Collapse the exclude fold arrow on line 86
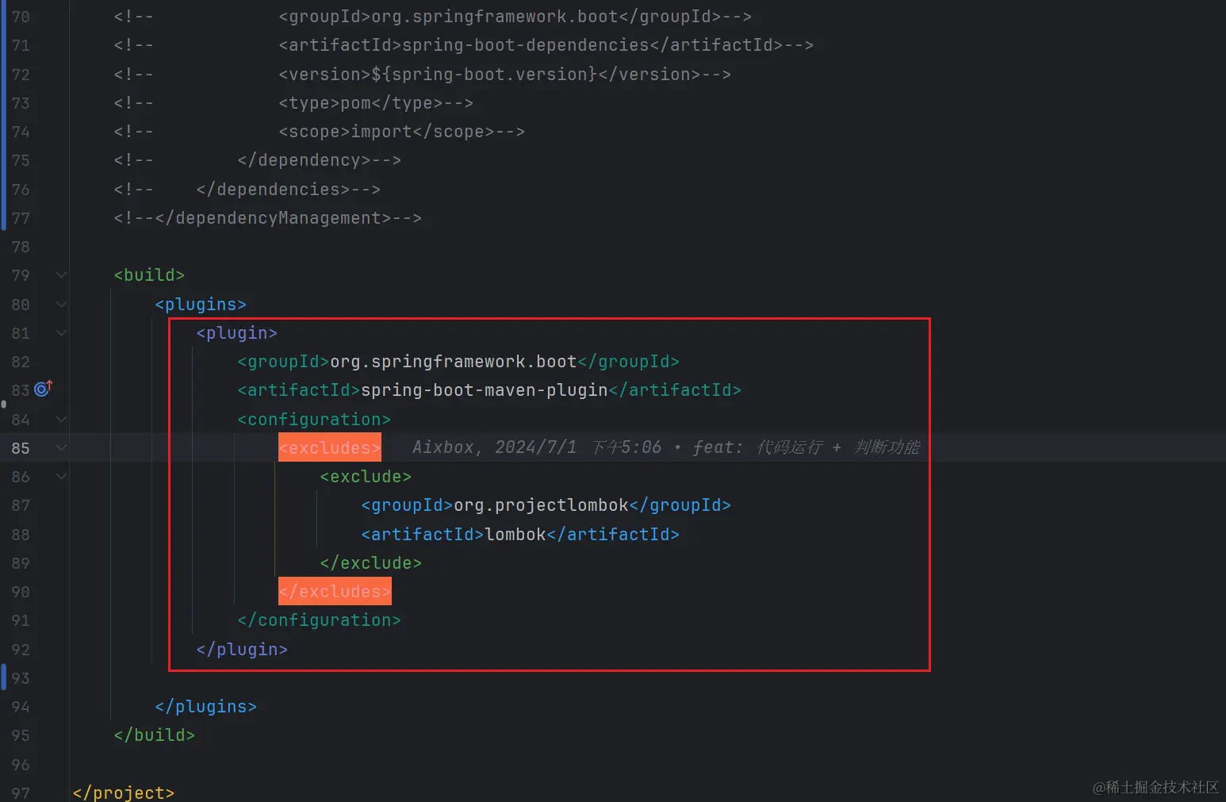The height and width of the screenshot is (802, 1226). click(61, 477)
